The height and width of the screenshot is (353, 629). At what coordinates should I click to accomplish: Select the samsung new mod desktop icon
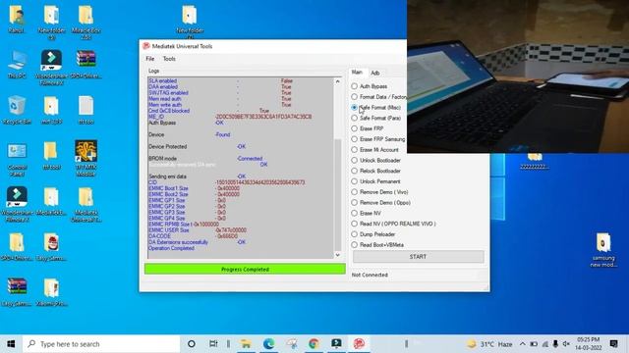pos(603,250)
